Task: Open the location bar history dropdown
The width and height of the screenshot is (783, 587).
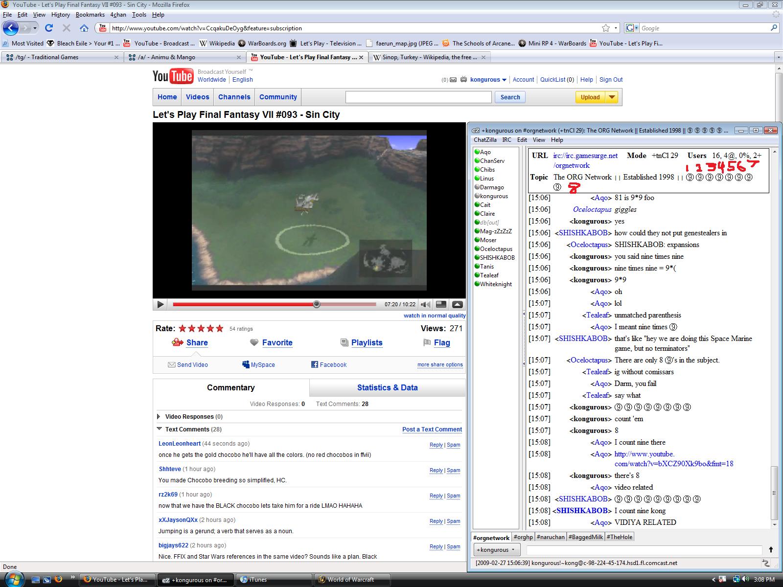Action: (x=616, y=28)
